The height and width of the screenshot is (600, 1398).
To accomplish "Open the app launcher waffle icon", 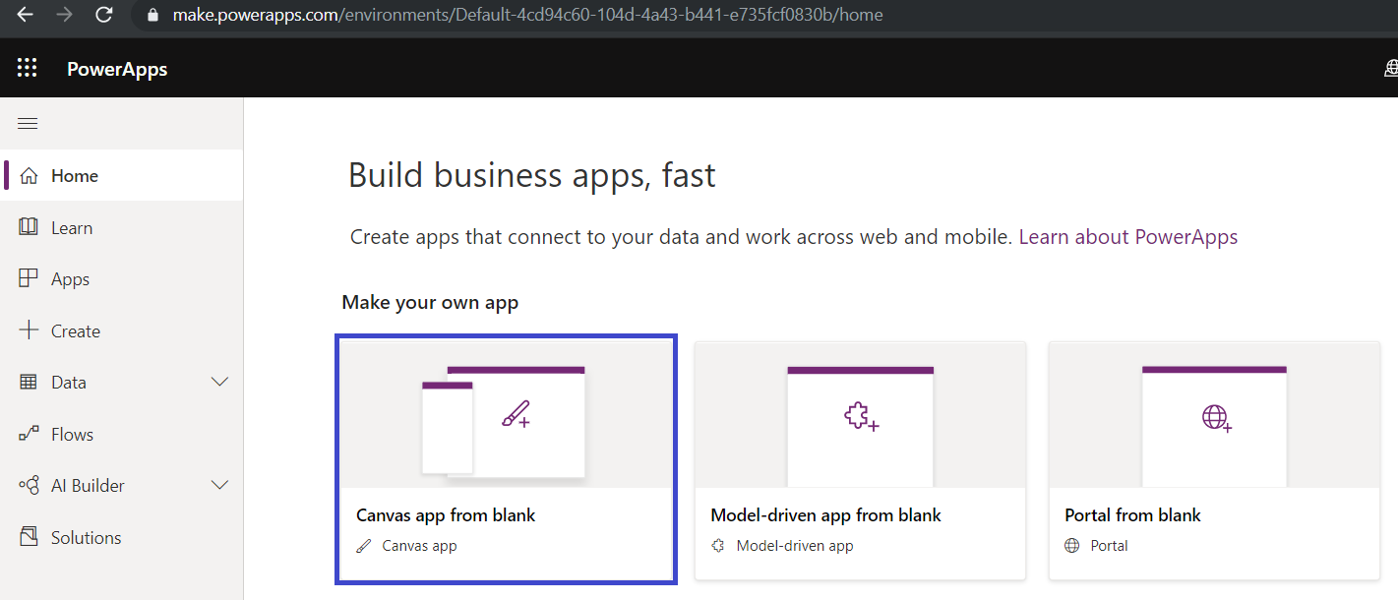I will point(28,68).
